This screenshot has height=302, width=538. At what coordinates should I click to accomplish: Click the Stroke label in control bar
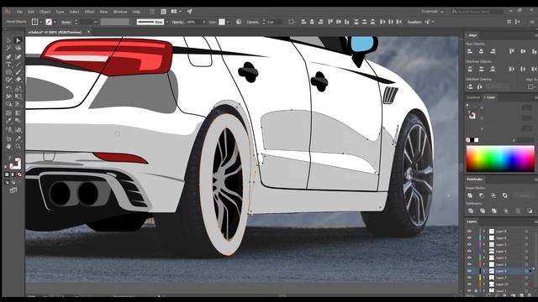pos(66,22)
